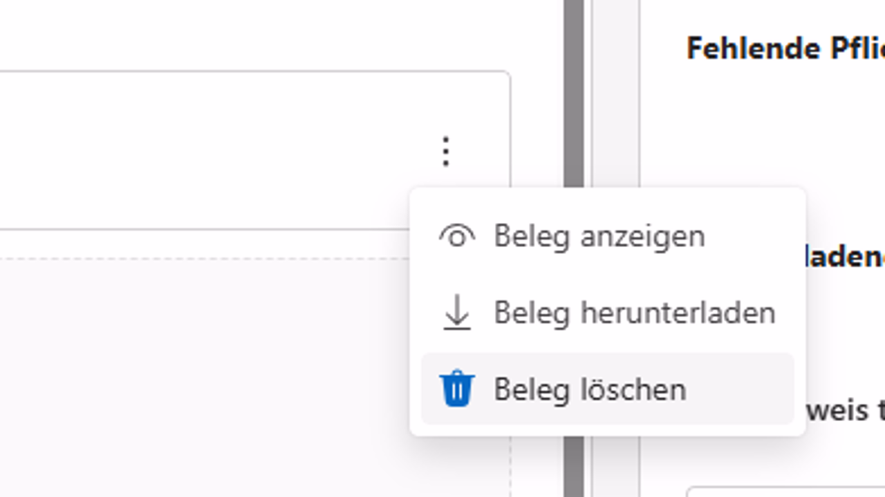885x497 pixels.
Task: Click the partially hidden "weis" text
Action: [837, 411]
